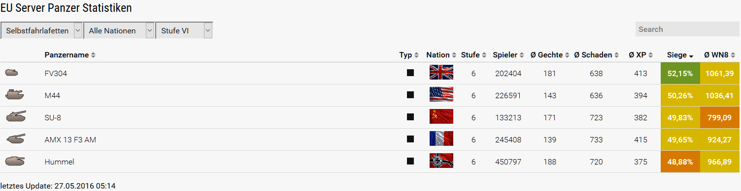Select the AMX 13 F3 AM tank name
Viewport: 741px width, 191px height.
pos(70,140)
